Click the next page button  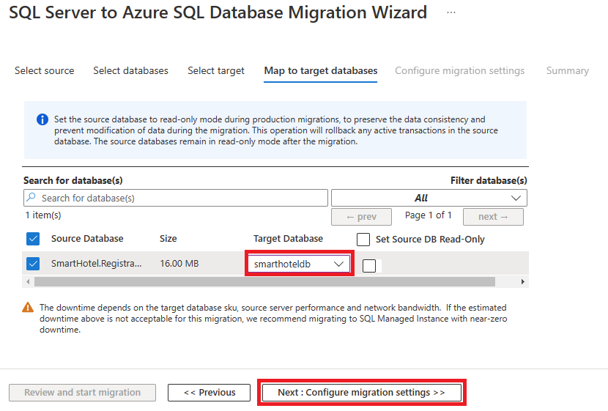tap(493, 217)
